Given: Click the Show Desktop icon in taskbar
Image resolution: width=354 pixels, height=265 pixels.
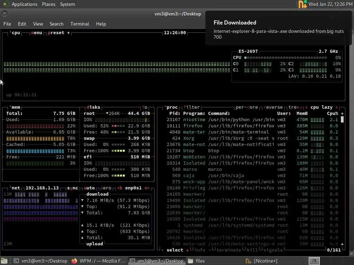Looking at the screenshot, I should pos(4,261).
